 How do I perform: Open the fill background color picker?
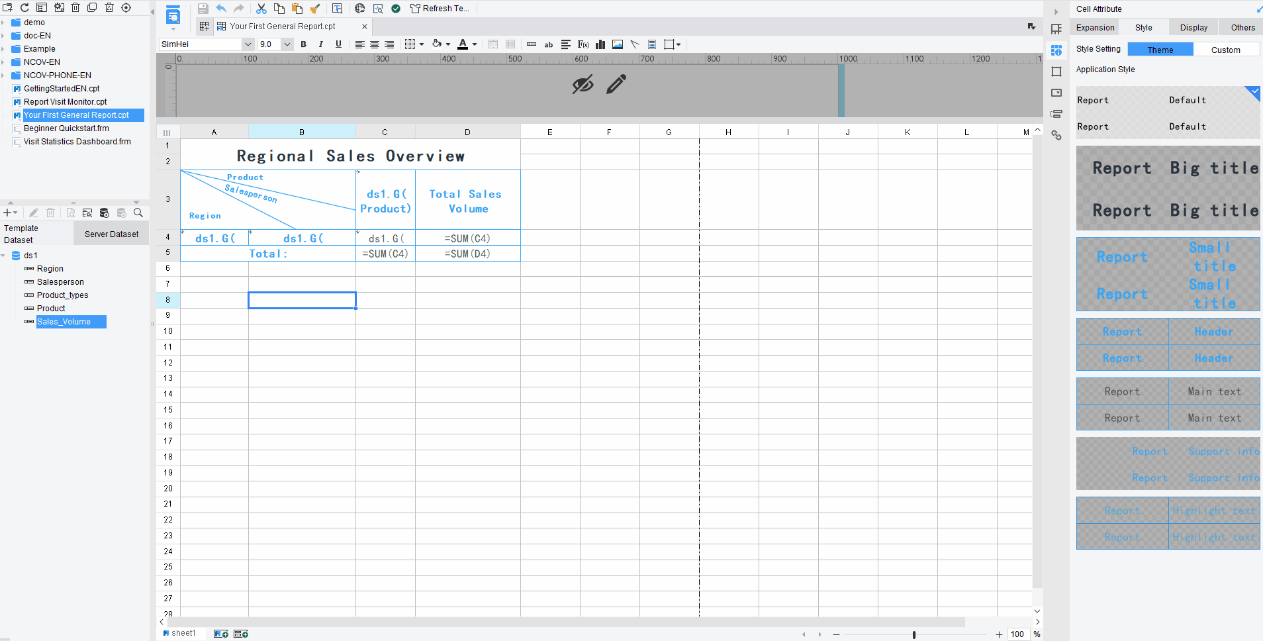point(438,44)
